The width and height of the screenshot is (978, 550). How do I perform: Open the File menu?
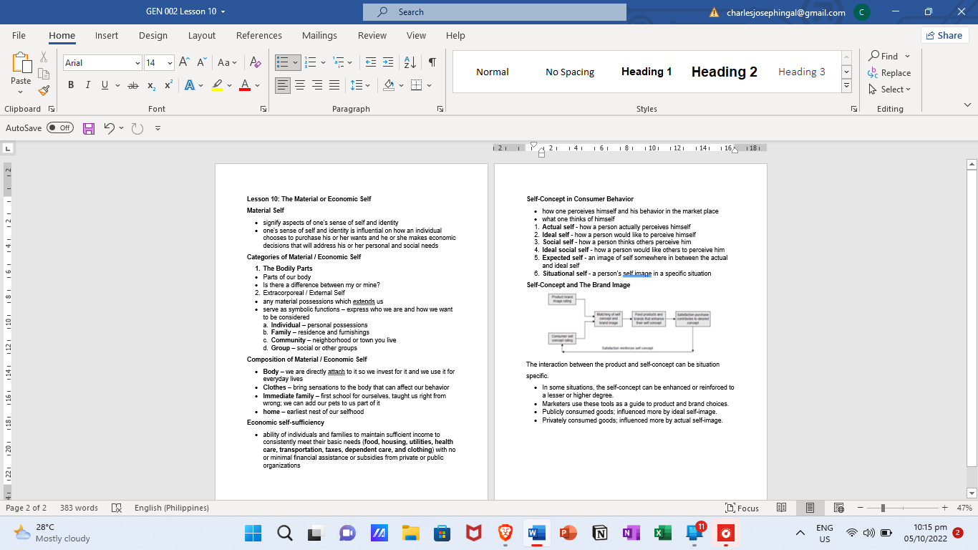(x=19, y=35)
